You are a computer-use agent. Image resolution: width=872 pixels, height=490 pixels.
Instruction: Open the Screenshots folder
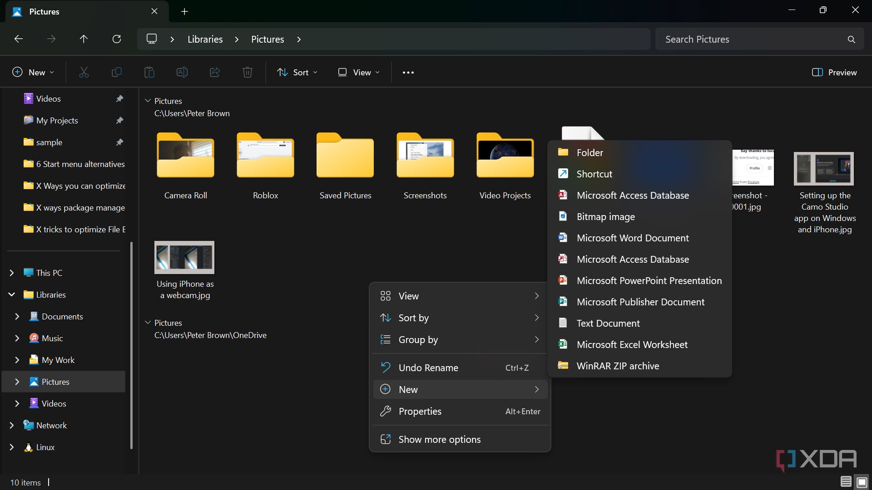[x=426, y=166]
